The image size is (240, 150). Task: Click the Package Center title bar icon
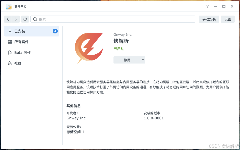click(x=8, y=6)
